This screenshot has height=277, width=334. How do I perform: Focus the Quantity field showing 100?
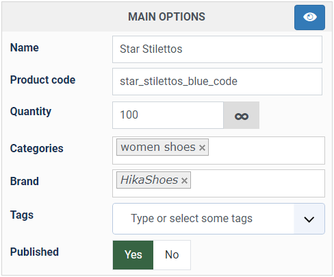pyautogui.click(x=168, y=115)
